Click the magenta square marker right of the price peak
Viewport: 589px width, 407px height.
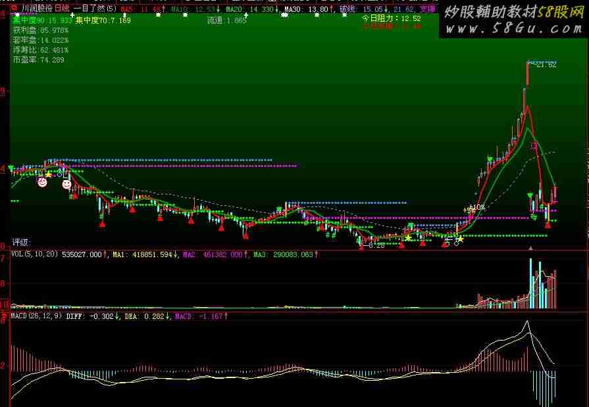pyautogui.click(x=534, y=145)
